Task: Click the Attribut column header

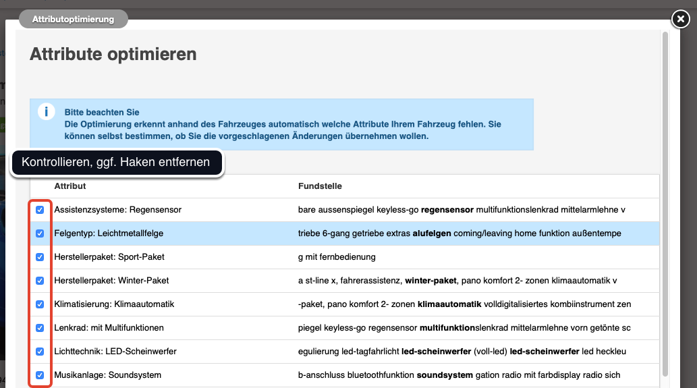Action: [70, 186]
